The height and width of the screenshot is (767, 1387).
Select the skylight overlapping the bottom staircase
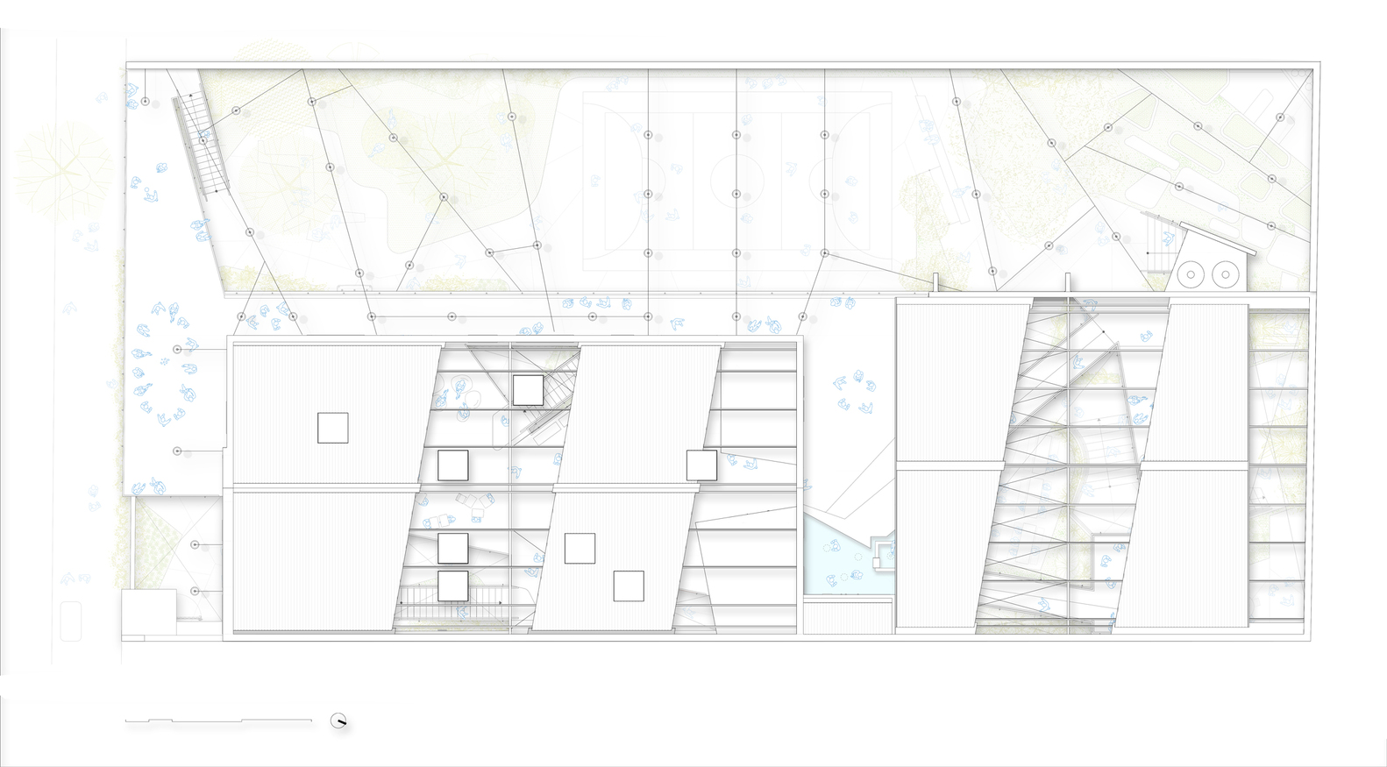coord(452,586)
